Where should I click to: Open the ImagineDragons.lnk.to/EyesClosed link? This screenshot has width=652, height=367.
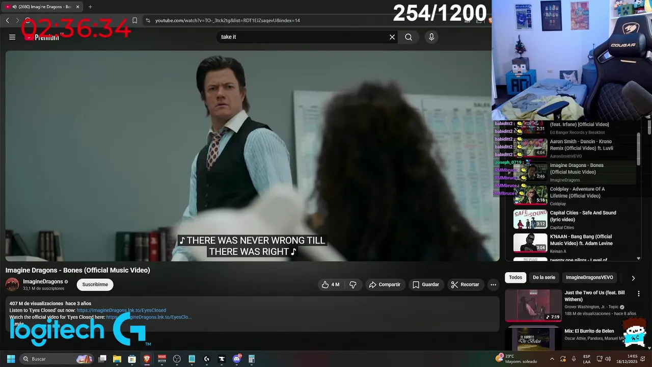click(121, 310)
